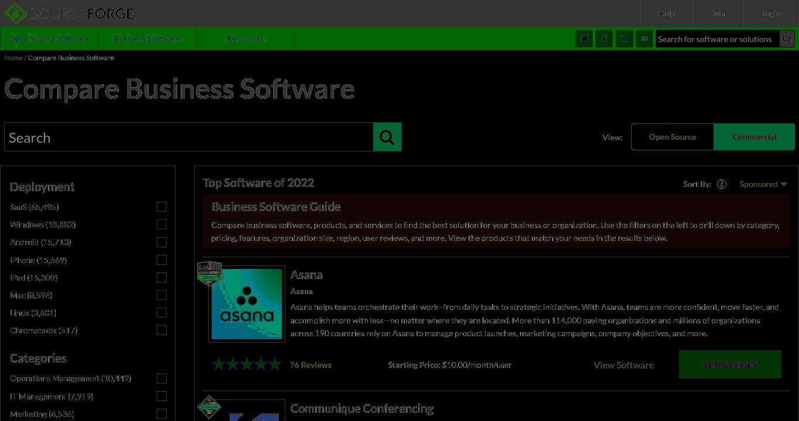Open the Asana product title link
The image size is (799, 421).
click(x=306, y=275)
